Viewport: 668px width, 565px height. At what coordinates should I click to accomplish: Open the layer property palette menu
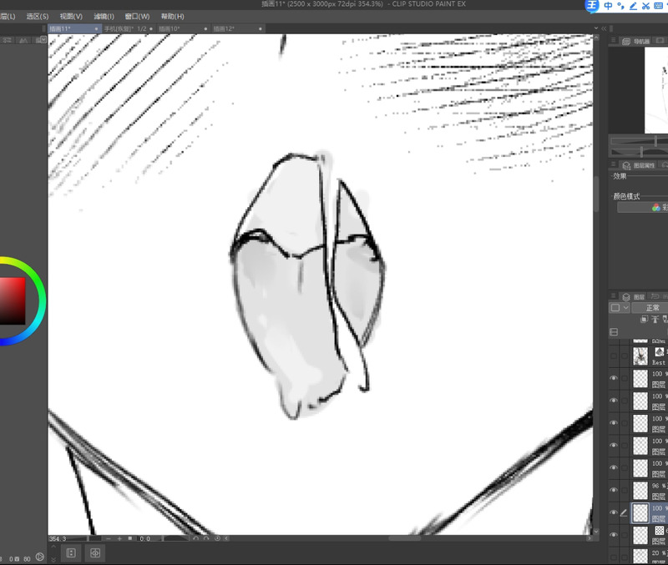coord(613,164)
